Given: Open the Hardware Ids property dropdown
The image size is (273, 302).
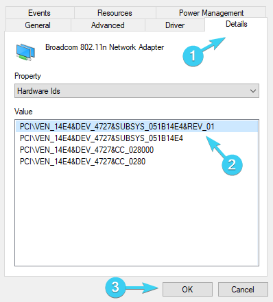Looking at the screenshot, I should (136, 91).
